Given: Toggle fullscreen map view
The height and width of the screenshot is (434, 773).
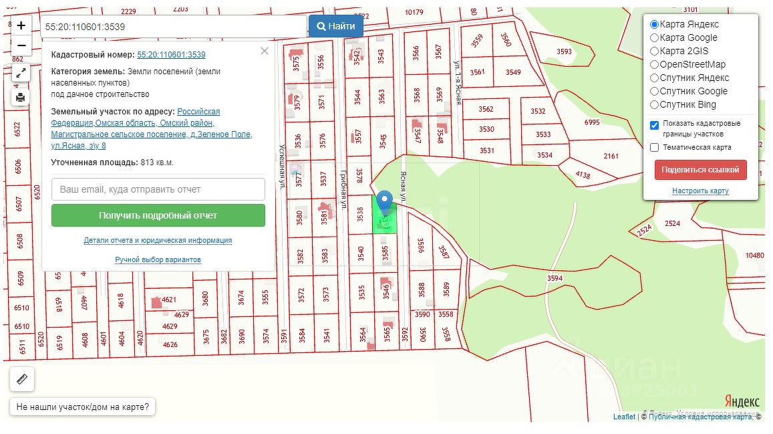Looking at the screenshot, I should (x=21, y=73).
